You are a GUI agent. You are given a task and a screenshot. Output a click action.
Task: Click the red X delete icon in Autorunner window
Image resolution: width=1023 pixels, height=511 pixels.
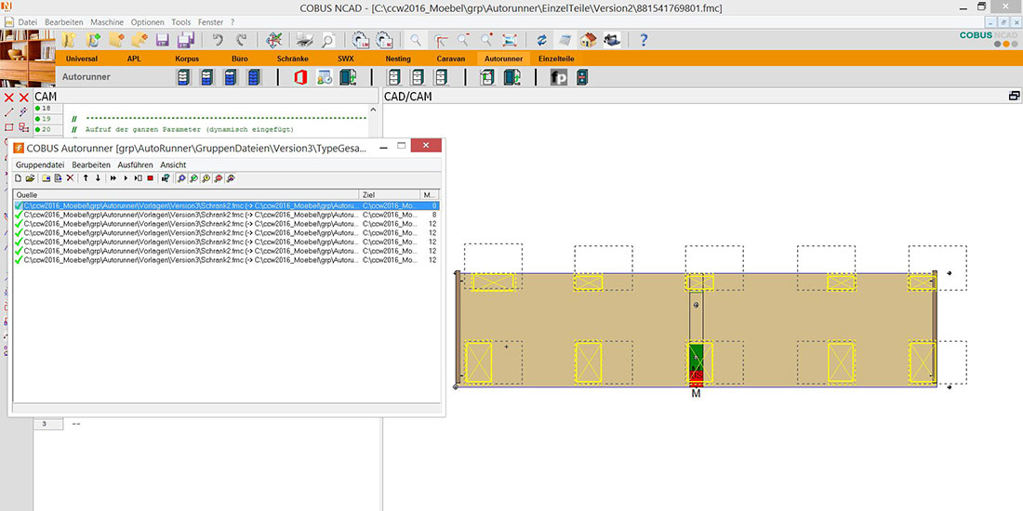point(71,178)
